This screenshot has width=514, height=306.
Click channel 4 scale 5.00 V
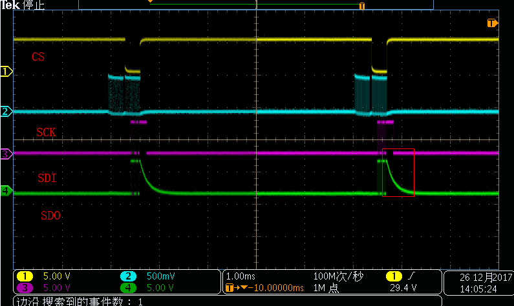click(x=160, y=288)
